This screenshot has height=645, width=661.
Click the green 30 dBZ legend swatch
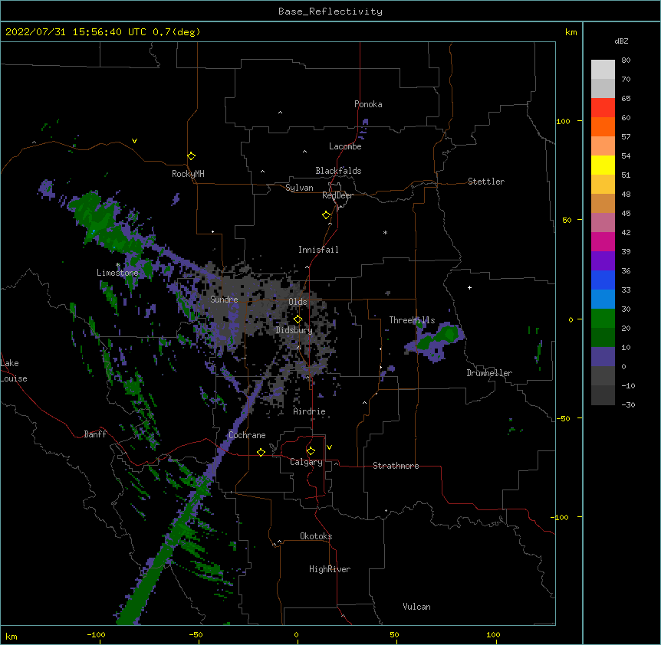(603, 319)
